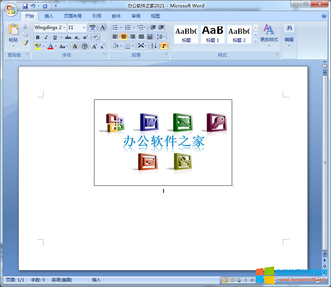Apply text highlight color
This screenshot has height=287, width=331.
[x=38, y=46]
